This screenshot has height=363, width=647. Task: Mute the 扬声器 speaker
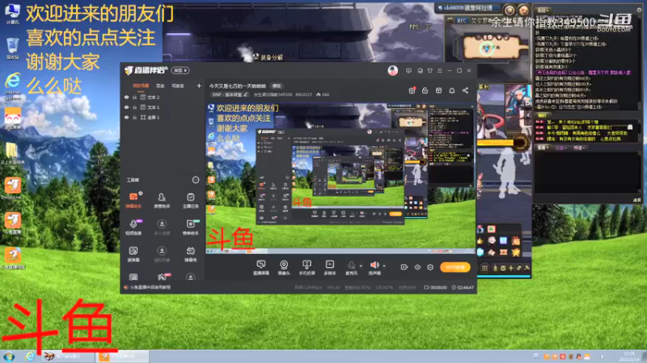374,267
